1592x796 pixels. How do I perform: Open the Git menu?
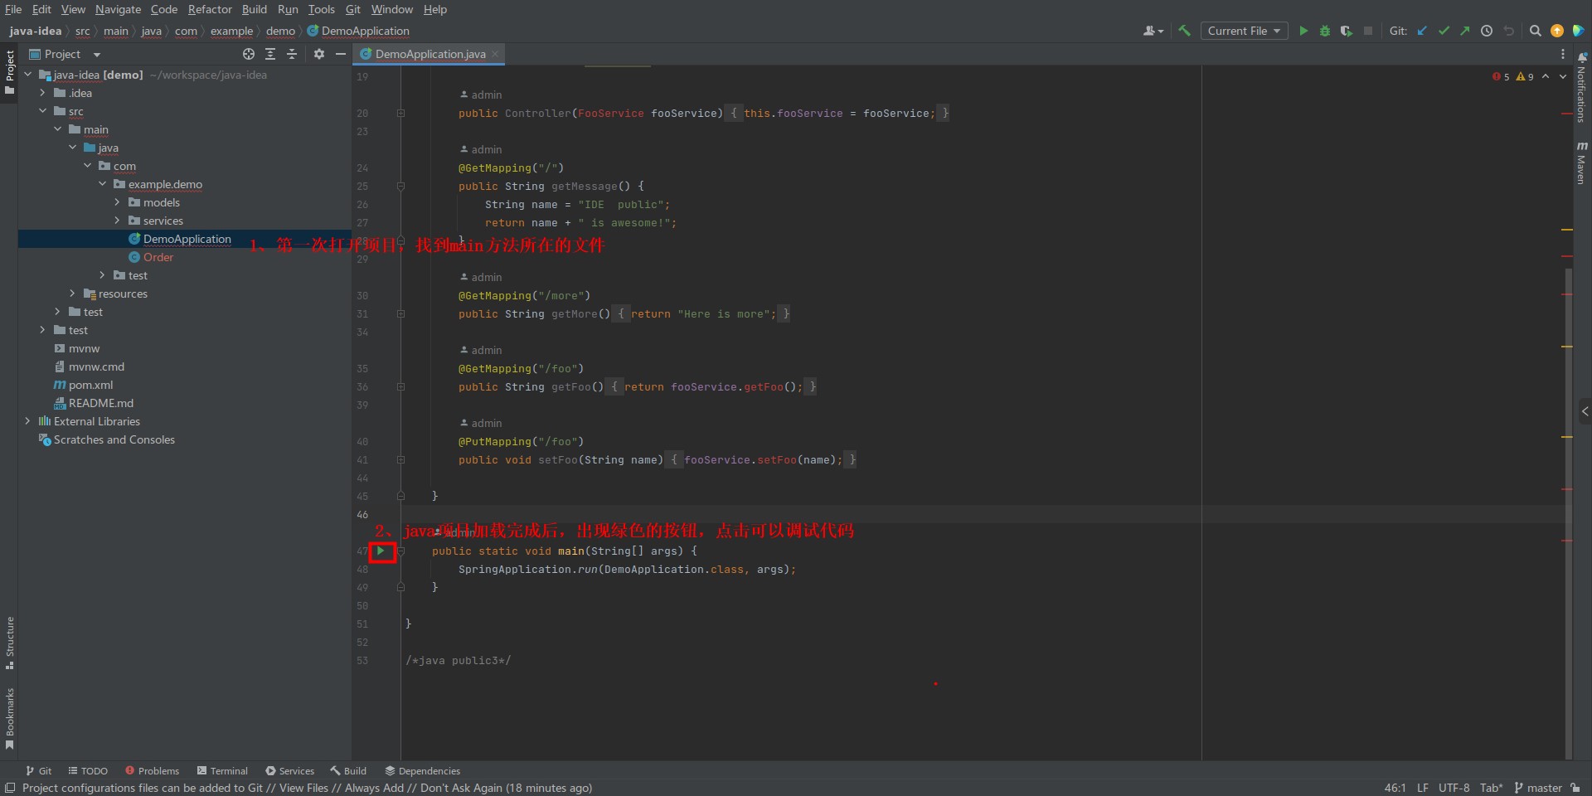(353, 9)
